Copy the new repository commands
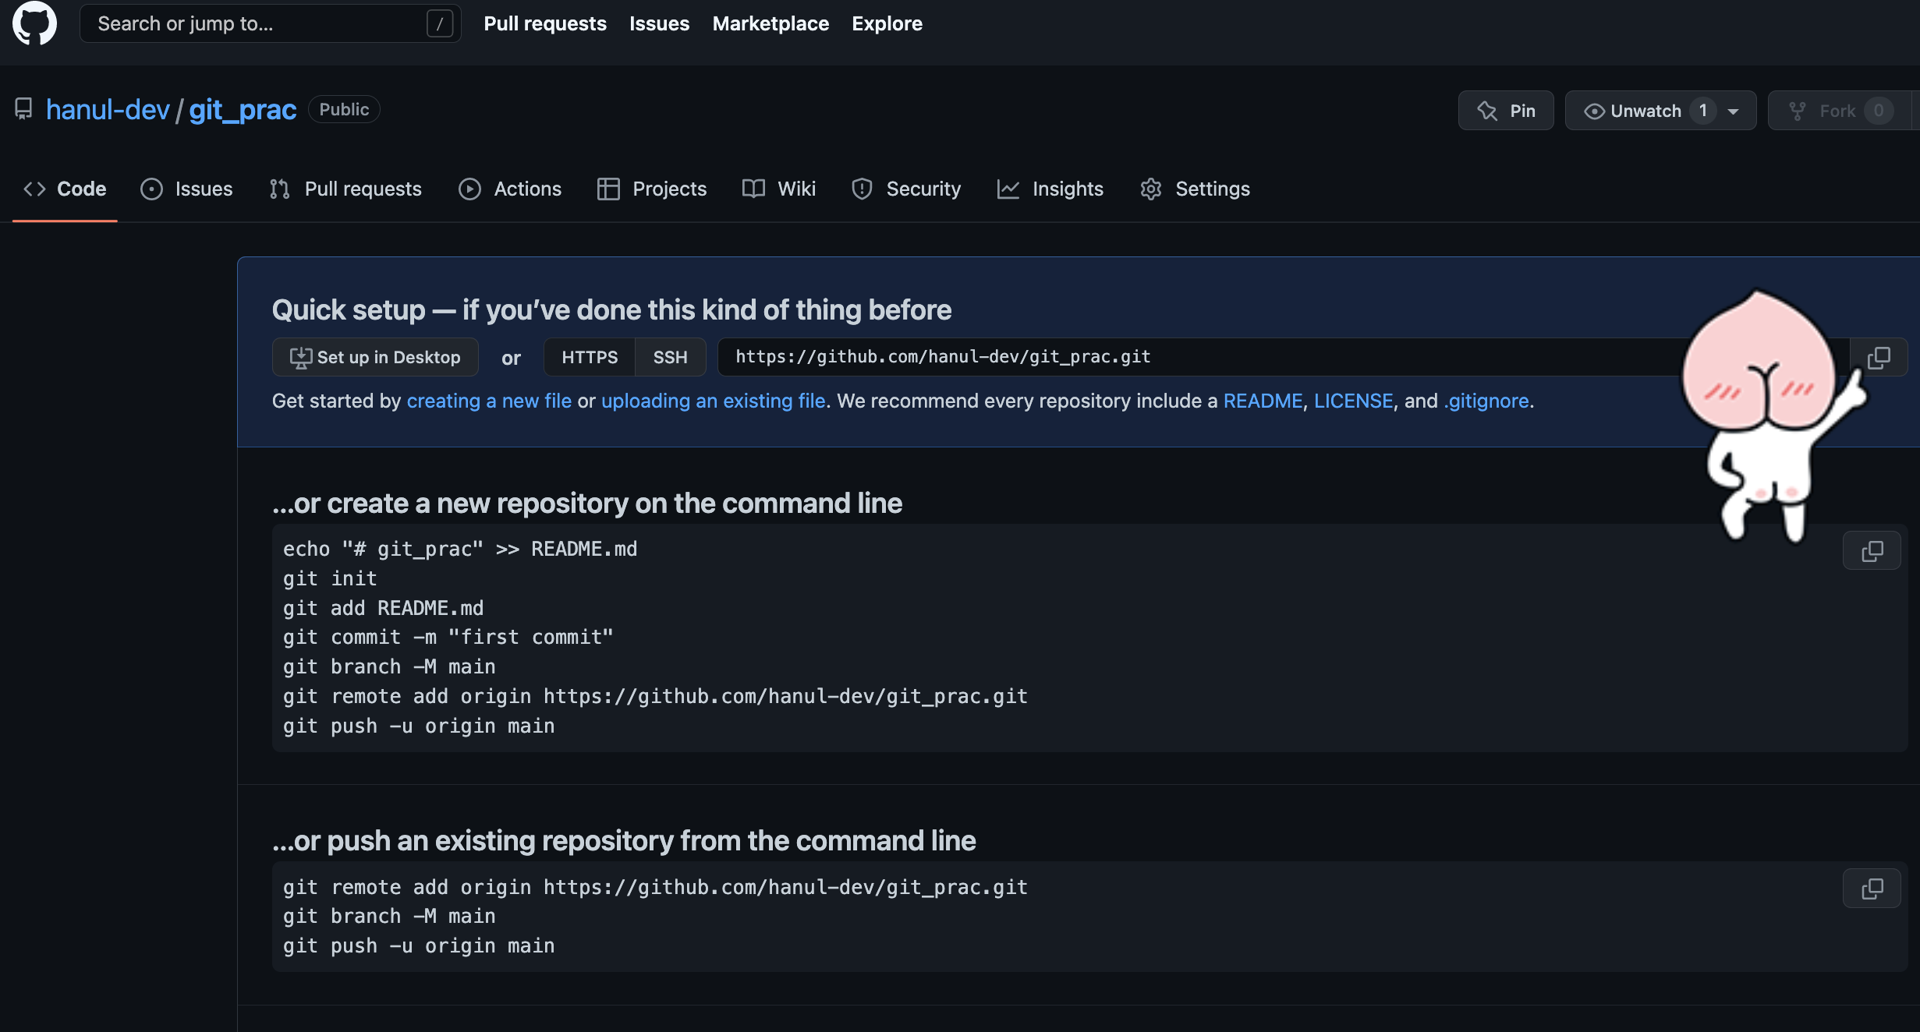The image size is (1920, 1032). tap(1871, 551)
